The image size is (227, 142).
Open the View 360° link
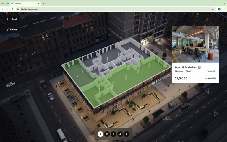(212, 71)
